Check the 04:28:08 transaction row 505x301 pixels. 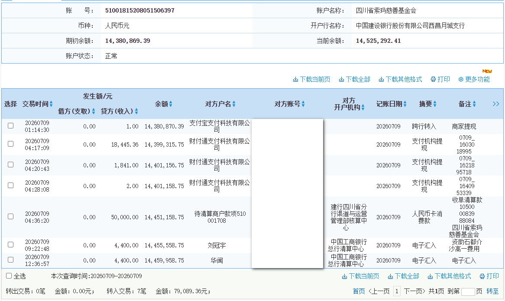[11, 186]
